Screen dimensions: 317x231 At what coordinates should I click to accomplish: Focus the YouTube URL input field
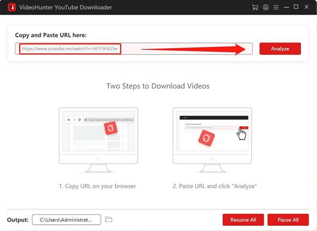(135, 49)
